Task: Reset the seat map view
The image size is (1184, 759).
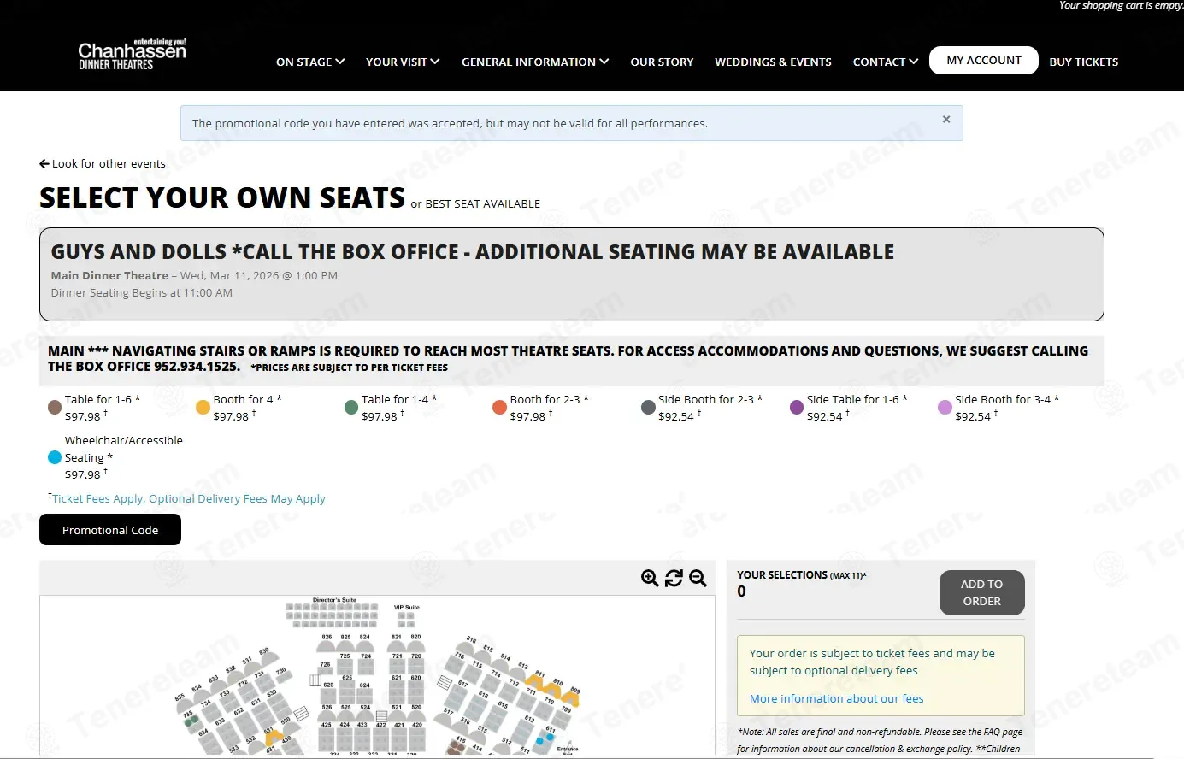Action: [x=674, y=579]
